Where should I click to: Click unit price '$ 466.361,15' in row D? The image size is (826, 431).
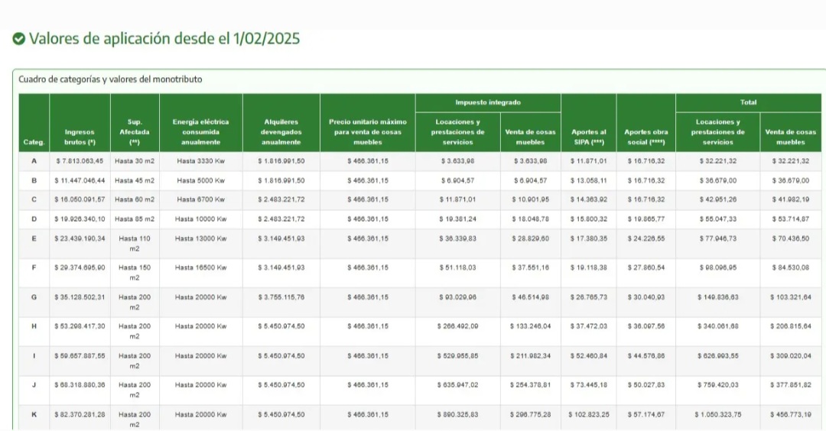coord(368,219)
